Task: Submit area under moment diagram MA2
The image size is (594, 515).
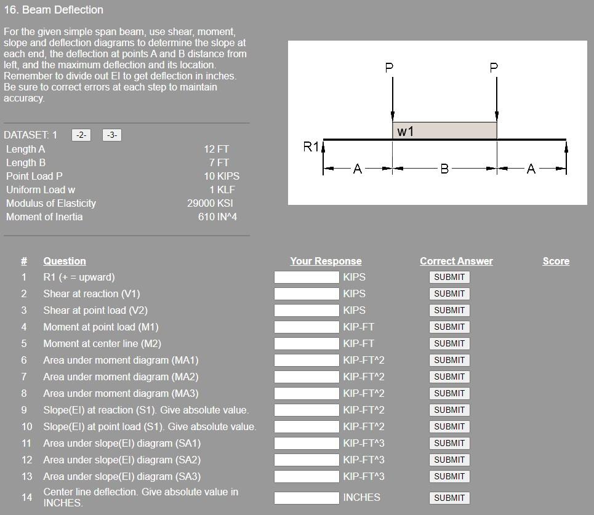Action: pyautogui.click(x=449, y=377)
